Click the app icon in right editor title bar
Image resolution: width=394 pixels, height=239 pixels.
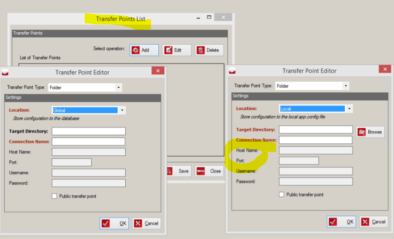[x=232, y=71]
